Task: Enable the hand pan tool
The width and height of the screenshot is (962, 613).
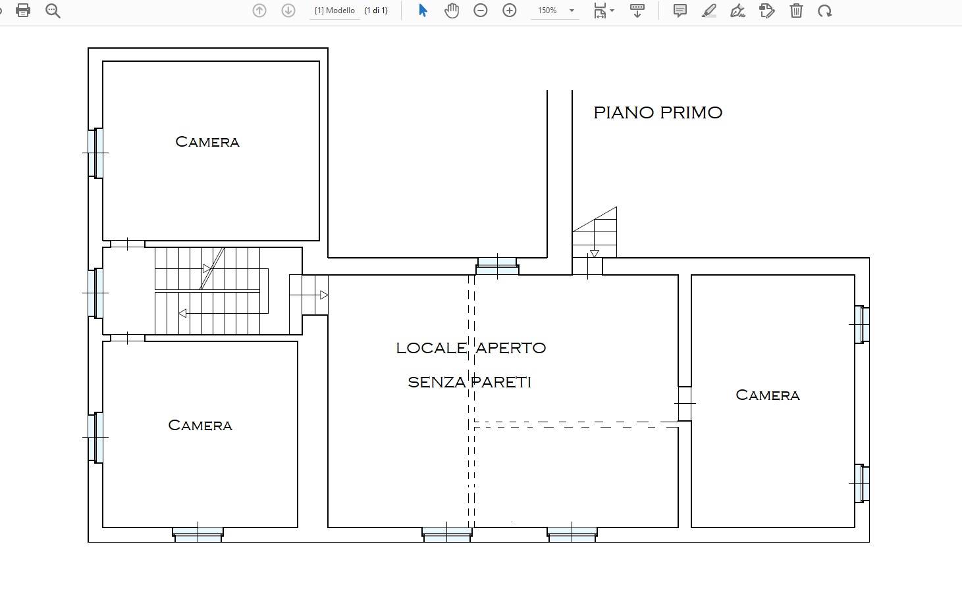Action: point(452,11)
